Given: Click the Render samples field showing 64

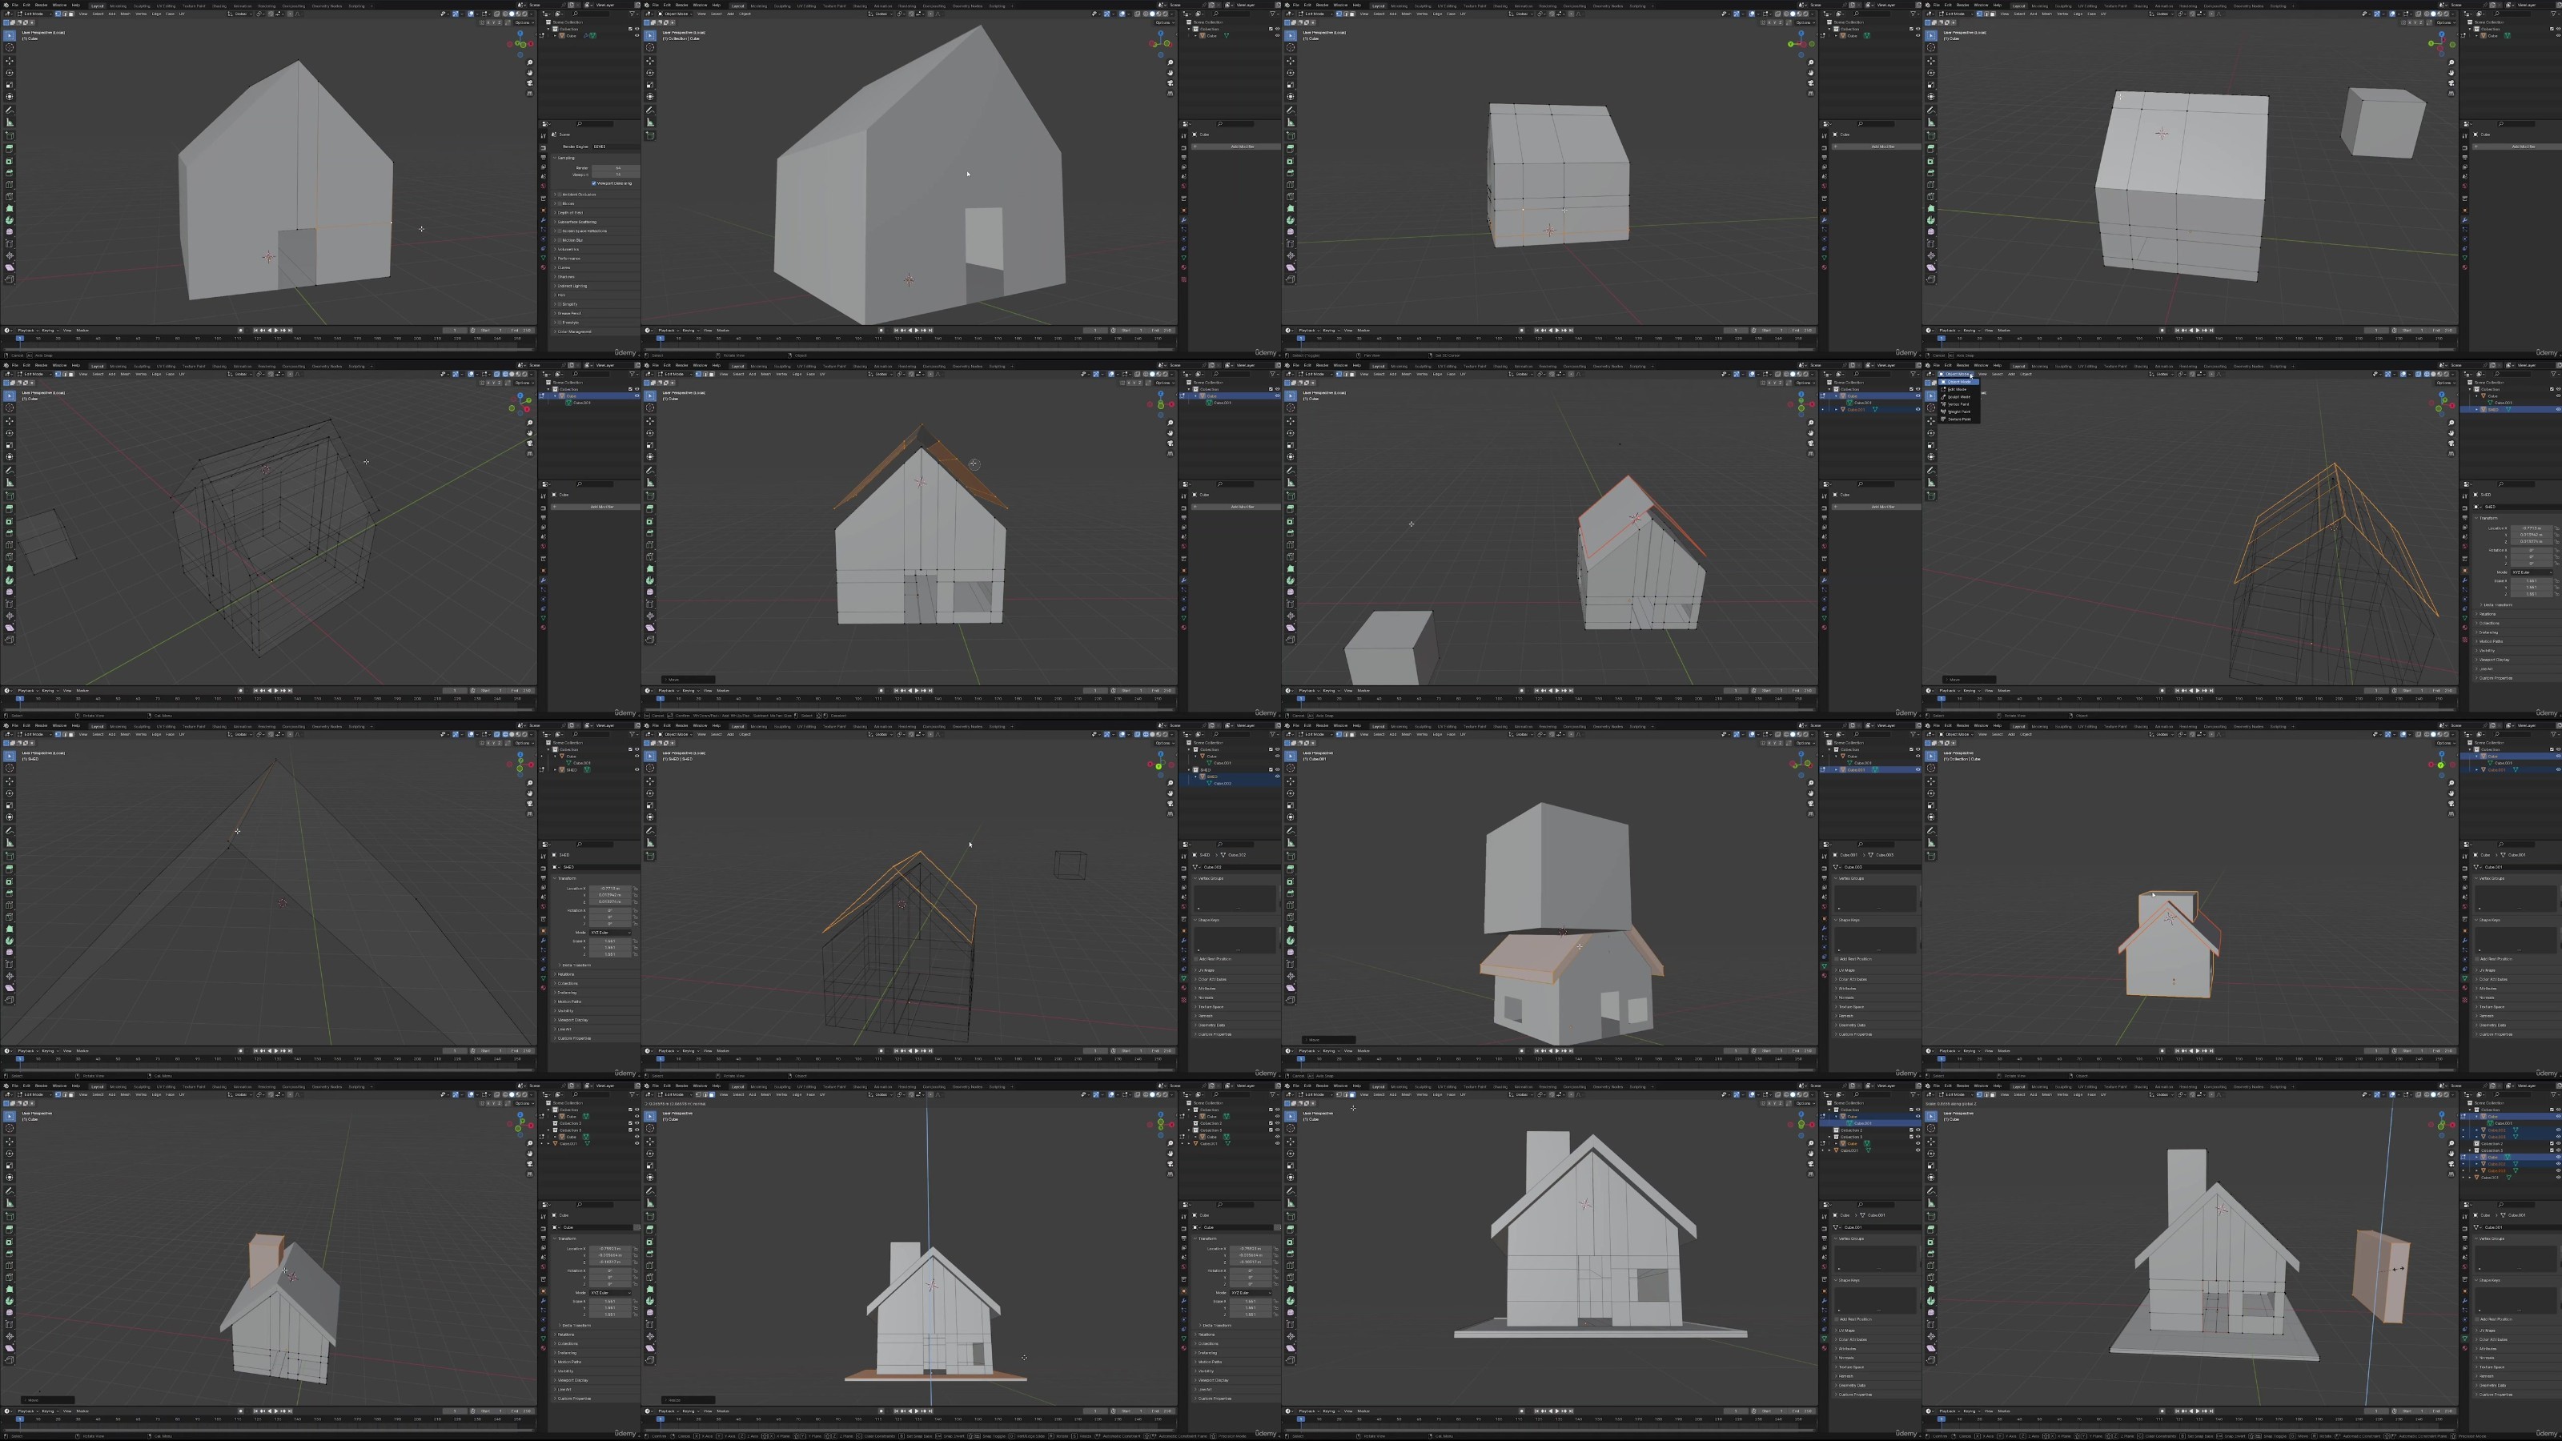Looking at the screenshot, I should click(x=616, y=168).
